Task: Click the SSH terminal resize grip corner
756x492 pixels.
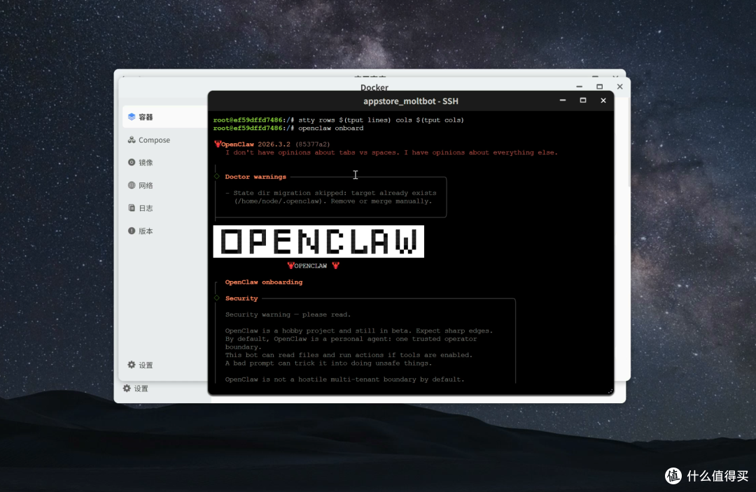Action: pyautogui.click(x=610, y=391)
